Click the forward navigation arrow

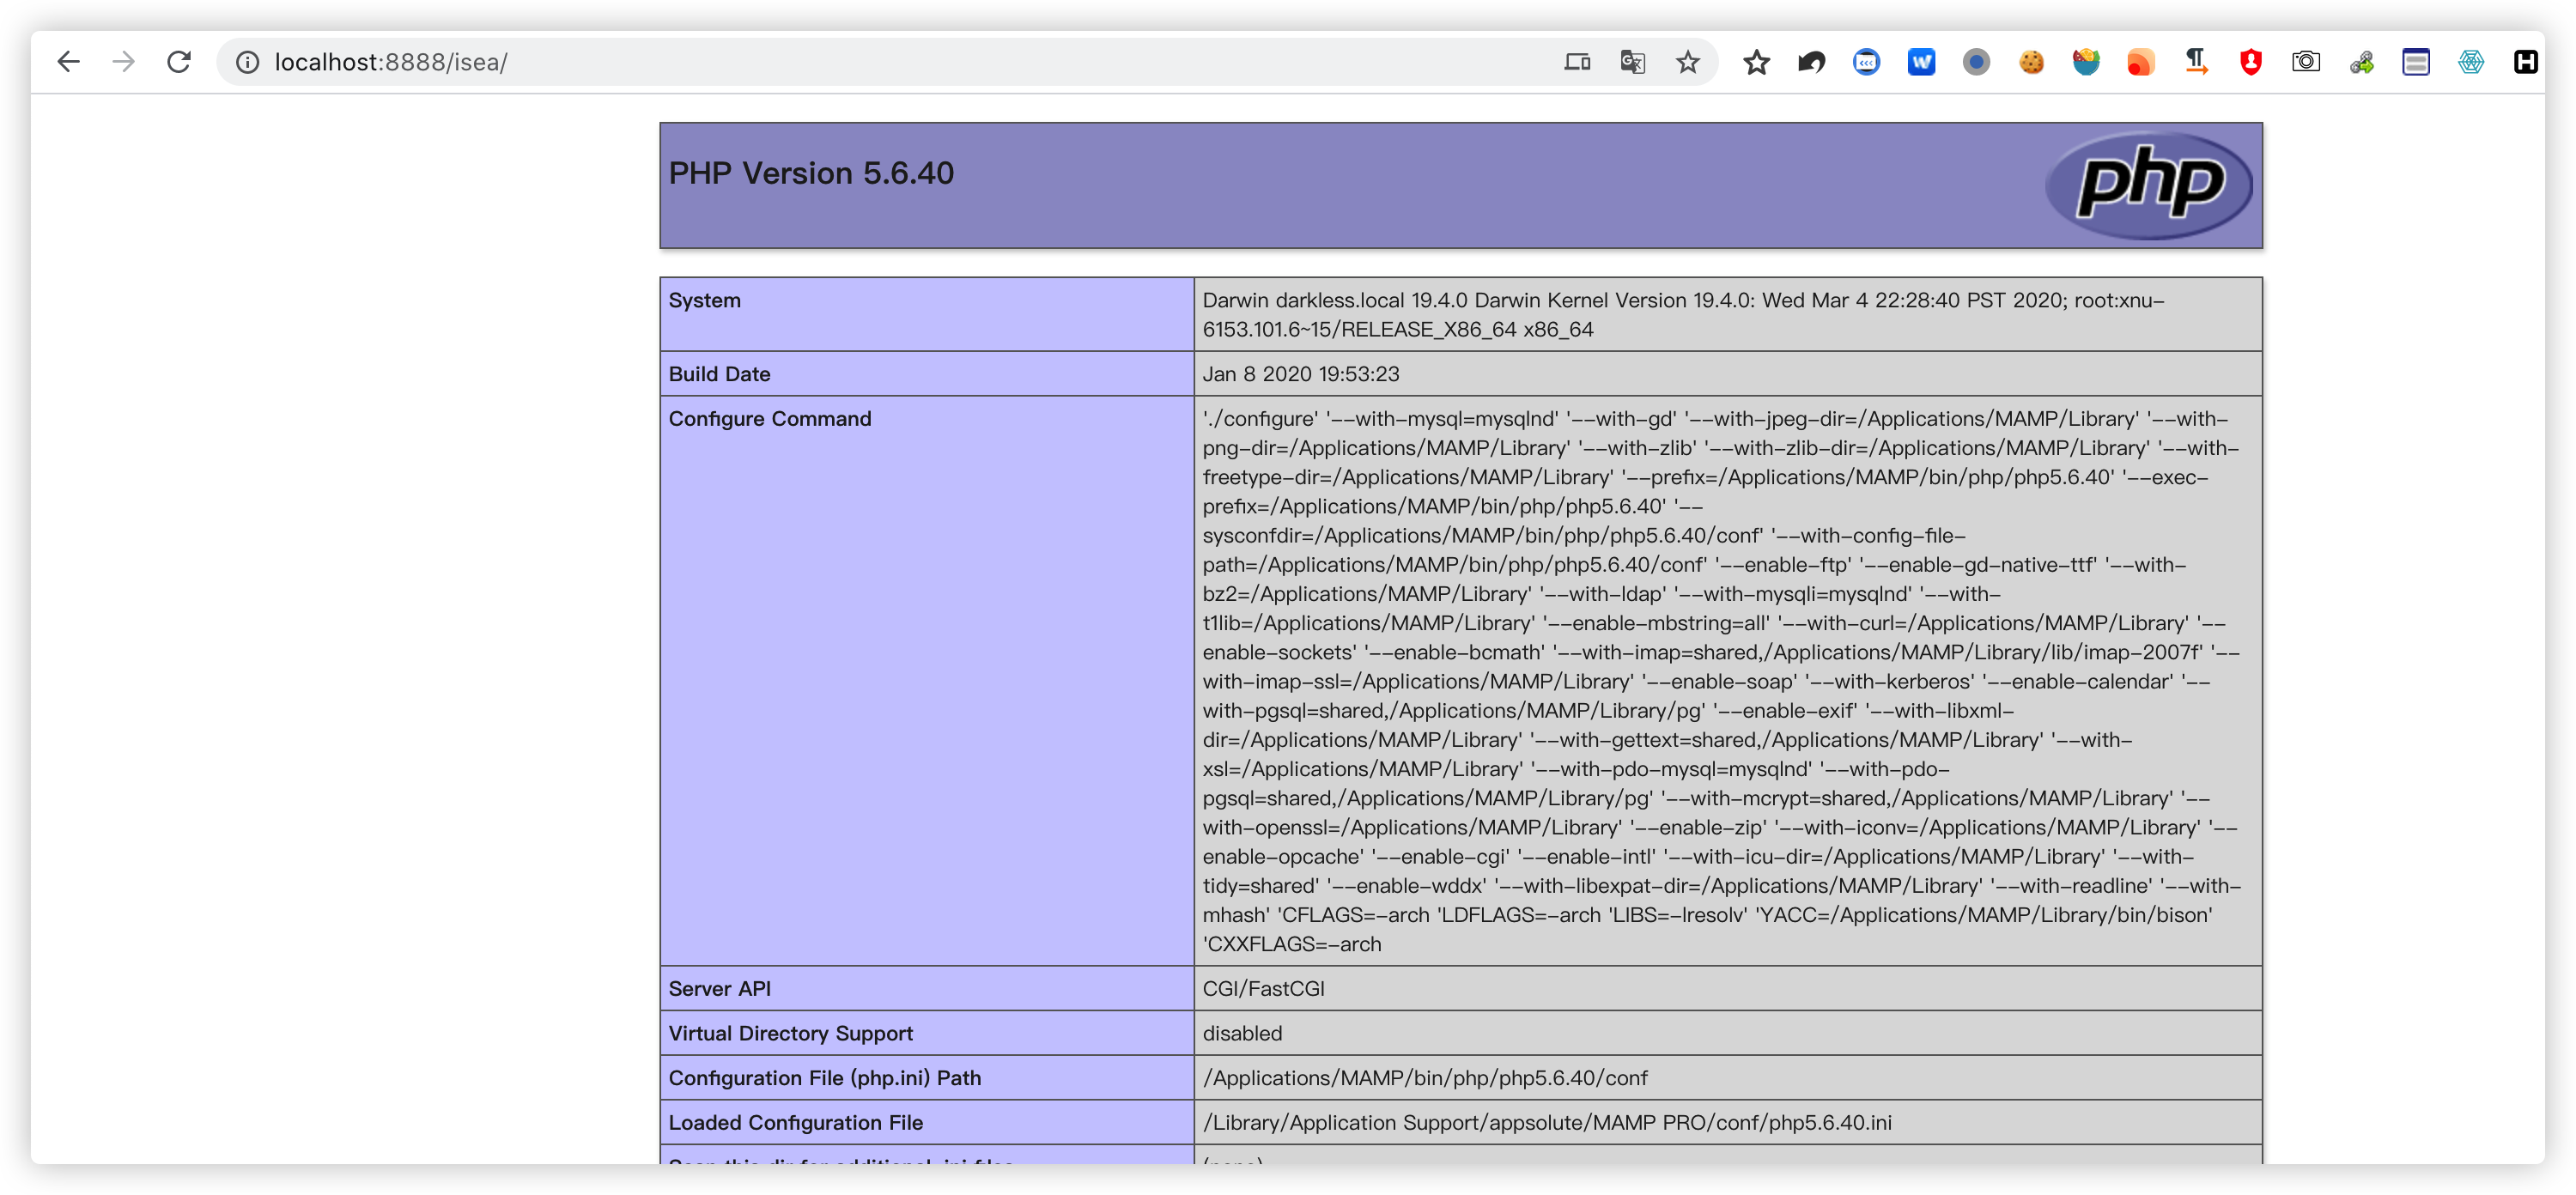[124, 62]
